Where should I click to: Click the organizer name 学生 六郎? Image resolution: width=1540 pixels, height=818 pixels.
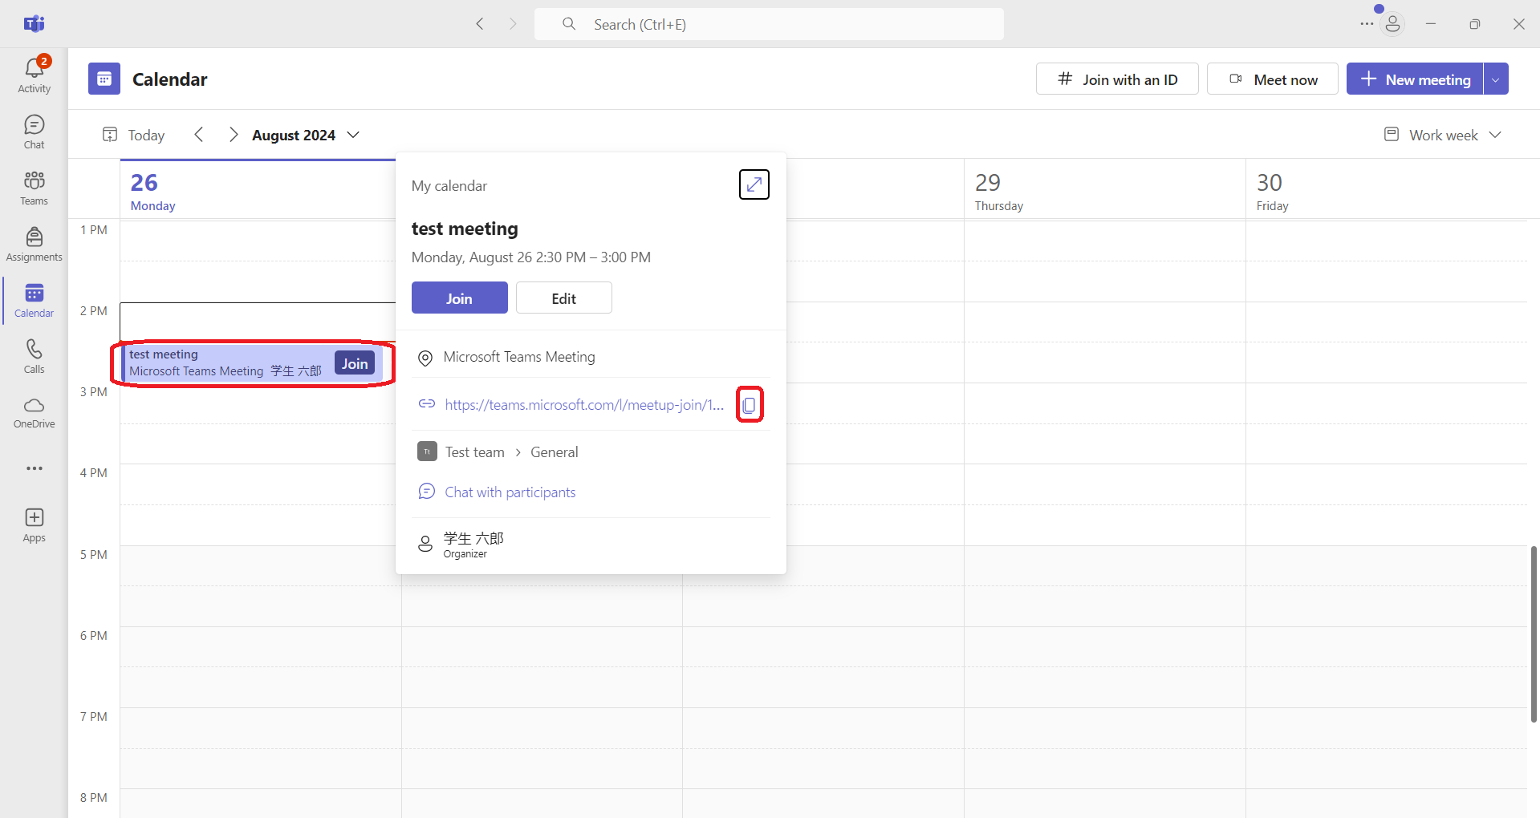(473, 538)
